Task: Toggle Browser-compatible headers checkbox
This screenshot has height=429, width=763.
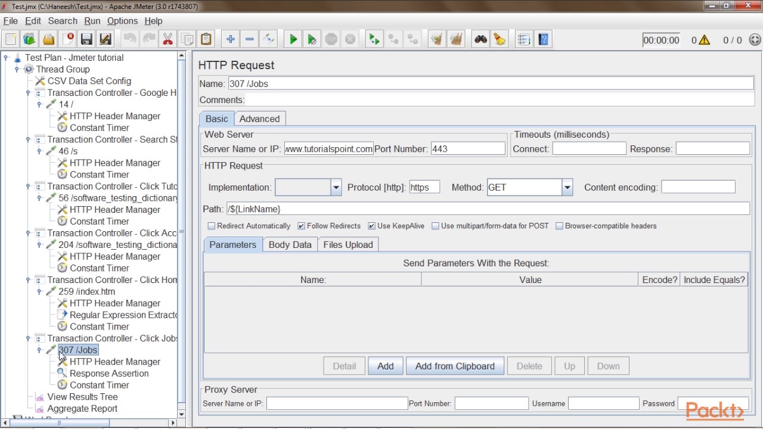Action: (559, 226)
